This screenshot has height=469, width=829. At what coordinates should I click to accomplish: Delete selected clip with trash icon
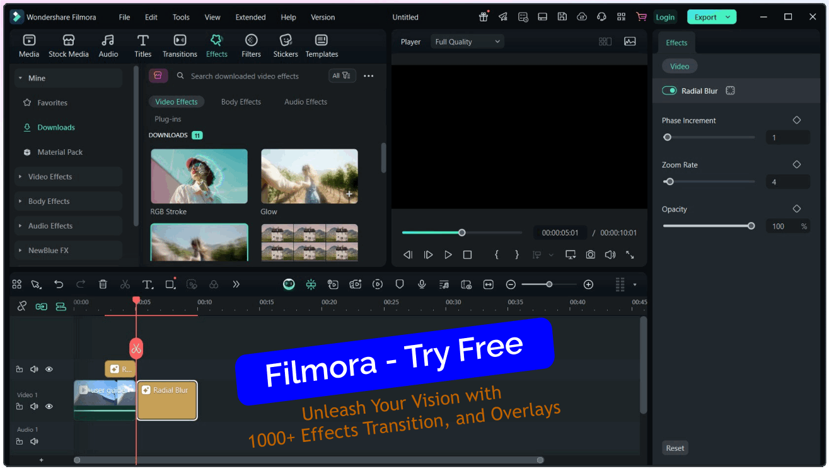(103, 285)
